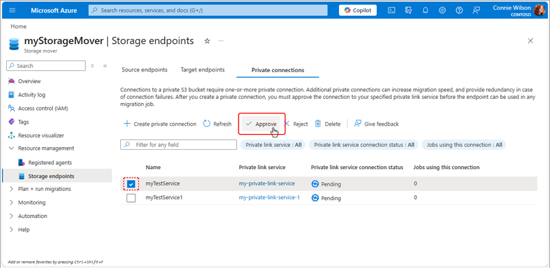Open the connection status : All filter
The width and height of the screenshot is (550, 268).
364,144
